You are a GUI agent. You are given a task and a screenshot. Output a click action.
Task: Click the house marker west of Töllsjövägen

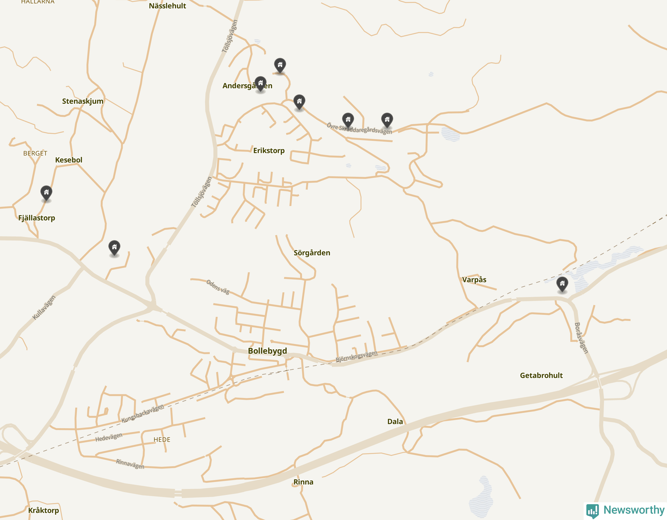click(114, 248)
